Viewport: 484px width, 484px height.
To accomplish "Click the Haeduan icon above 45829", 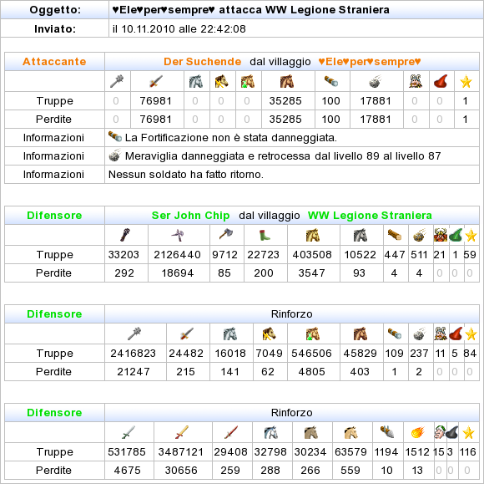I will click(360, 334).
